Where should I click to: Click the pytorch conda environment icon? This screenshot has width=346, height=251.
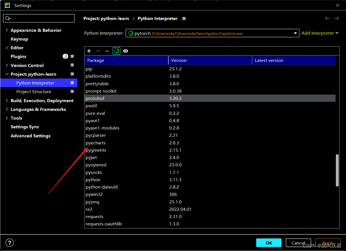[x=130, y=33]
